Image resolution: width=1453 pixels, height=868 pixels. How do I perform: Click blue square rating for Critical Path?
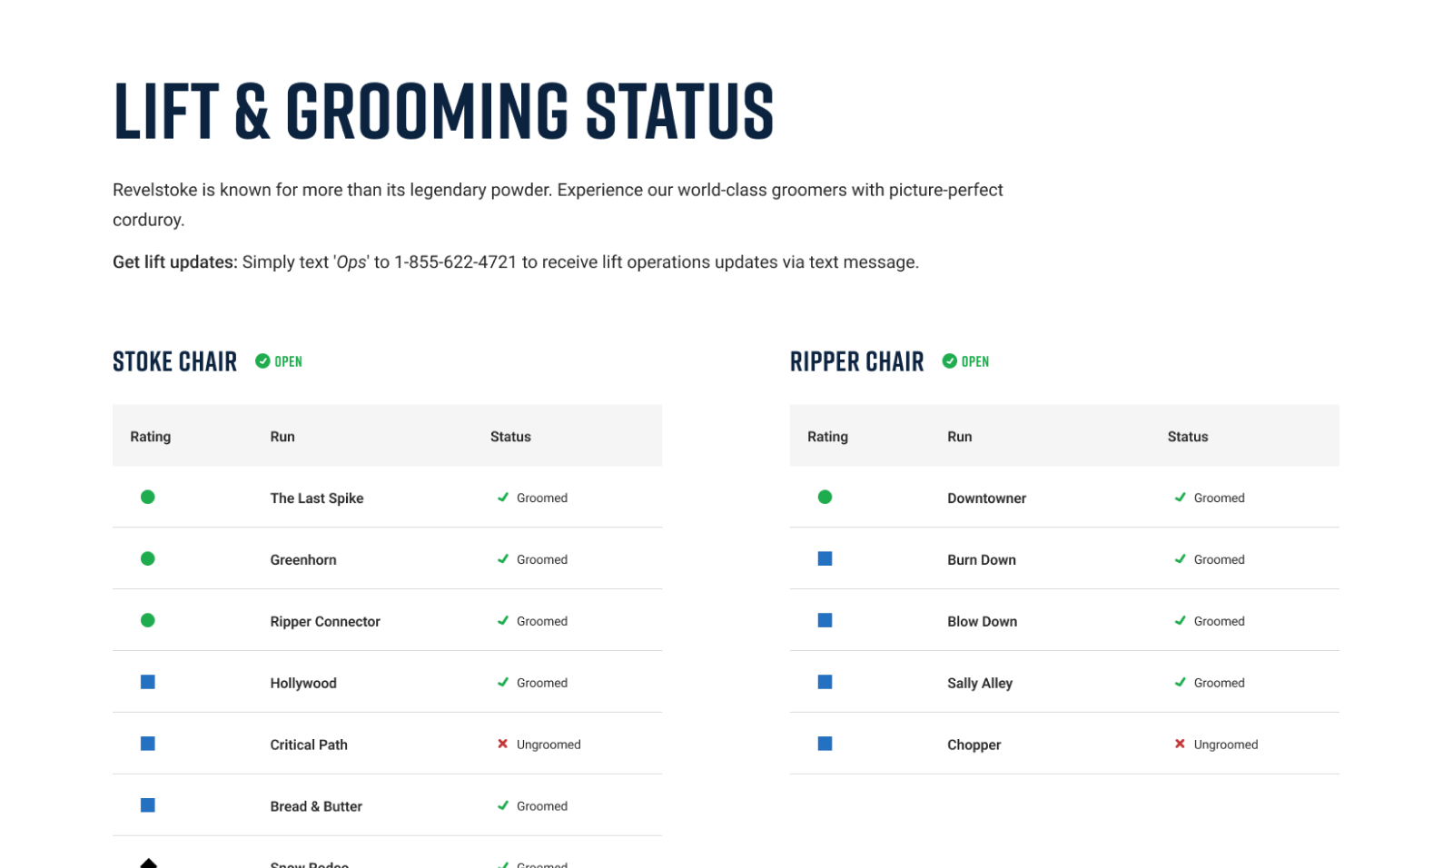pos(148,744)
